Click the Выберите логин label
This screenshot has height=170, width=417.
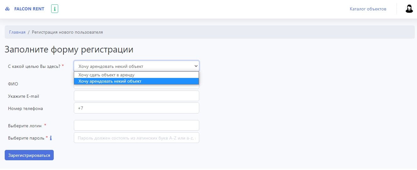click(x=25, y=126)
